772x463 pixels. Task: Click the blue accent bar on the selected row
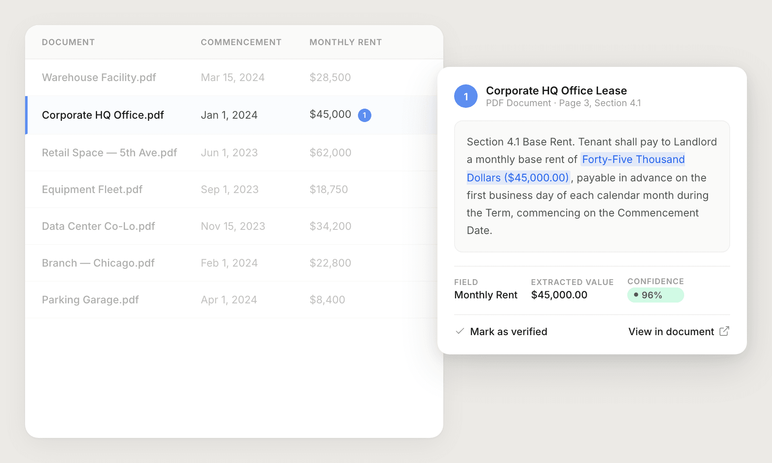[27, 114]
